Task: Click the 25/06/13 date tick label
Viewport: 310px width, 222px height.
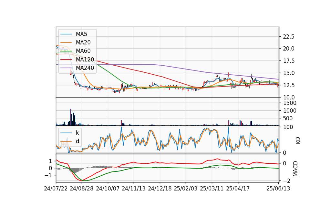Action: point(278,189)
